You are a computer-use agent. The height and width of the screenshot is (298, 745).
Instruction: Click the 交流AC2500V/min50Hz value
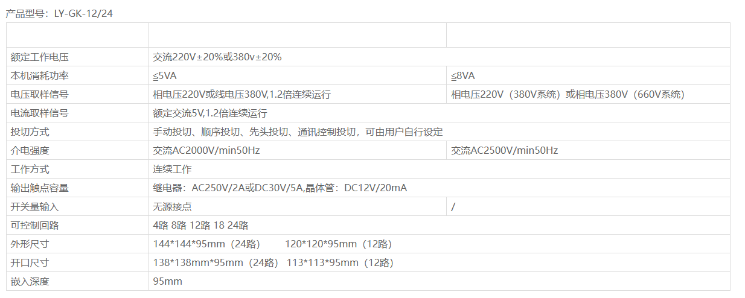505,151
